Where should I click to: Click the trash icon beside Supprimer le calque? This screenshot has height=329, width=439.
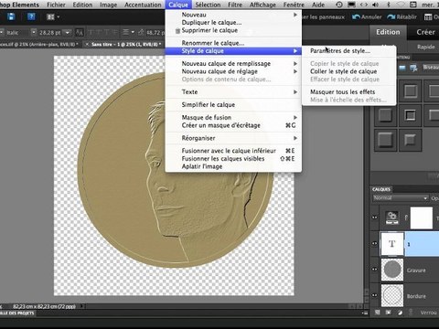pos(177,30)
